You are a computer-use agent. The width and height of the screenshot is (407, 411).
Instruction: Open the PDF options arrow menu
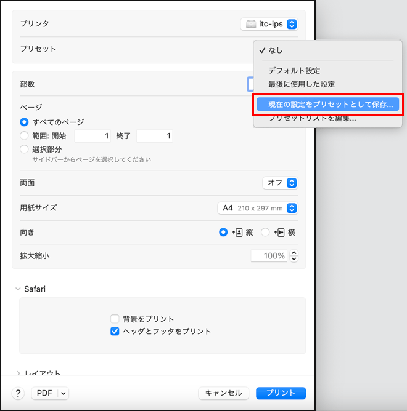pos(64,393)
